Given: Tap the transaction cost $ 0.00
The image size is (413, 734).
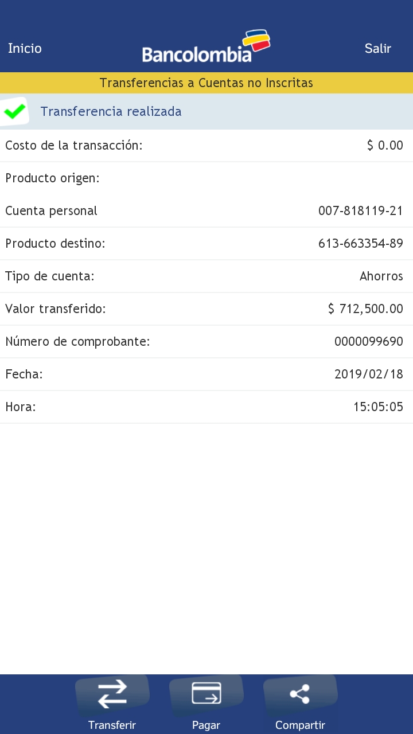Looking at the screenshot, I should [x=385, y=146].
